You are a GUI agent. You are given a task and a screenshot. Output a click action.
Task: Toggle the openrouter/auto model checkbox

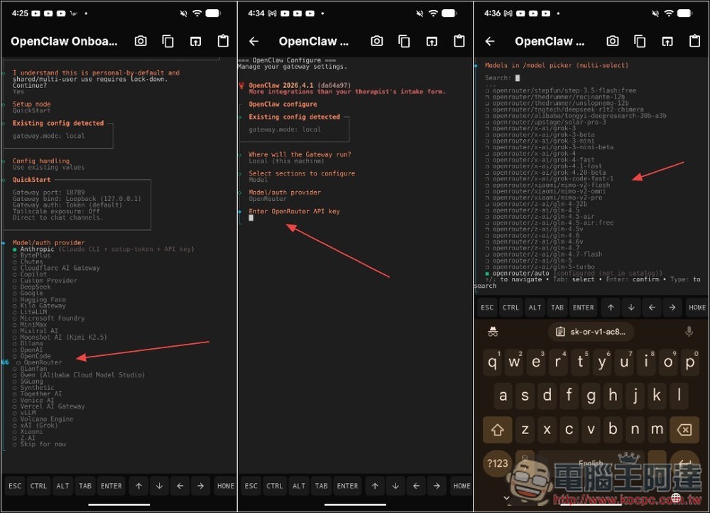click(520, 273)
